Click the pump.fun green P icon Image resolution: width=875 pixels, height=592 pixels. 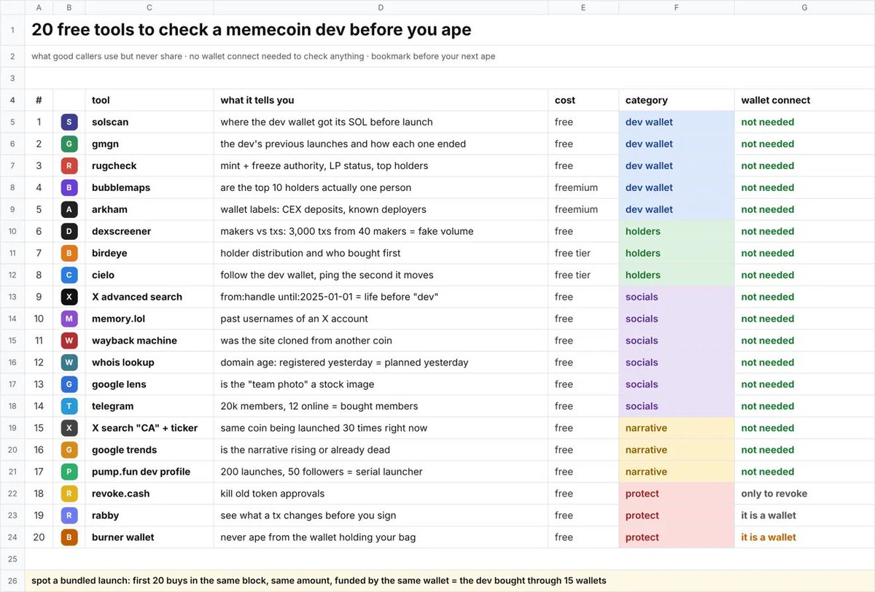(69, 472)
